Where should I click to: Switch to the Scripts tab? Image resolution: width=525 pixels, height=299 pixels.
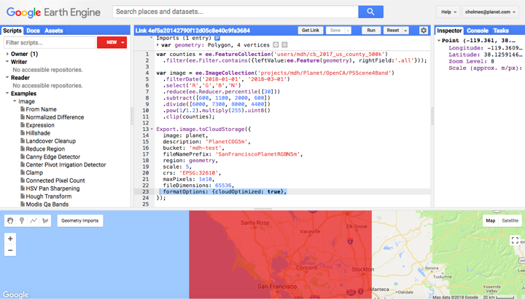pos(12,31)
